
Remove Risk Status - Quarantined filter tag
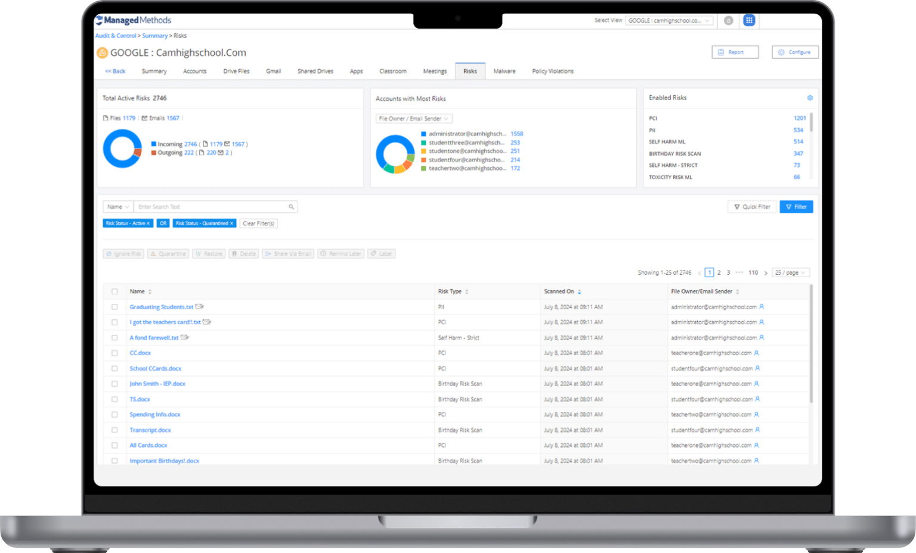coord(231,223)
